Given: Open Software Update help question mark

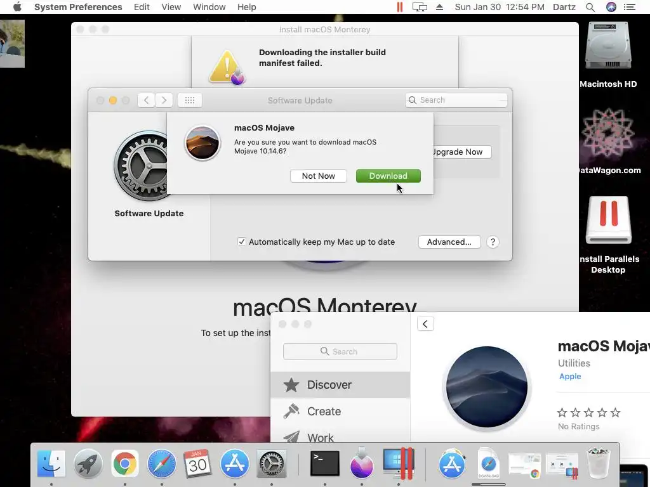Looking at the screenshot, I should (493, 242).
